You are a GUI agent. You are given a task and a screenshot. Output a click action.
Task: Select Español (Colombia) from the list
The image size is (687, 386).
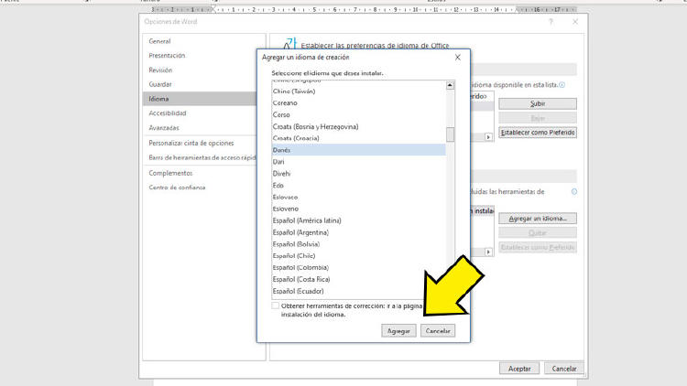click(x=357, y=268)
